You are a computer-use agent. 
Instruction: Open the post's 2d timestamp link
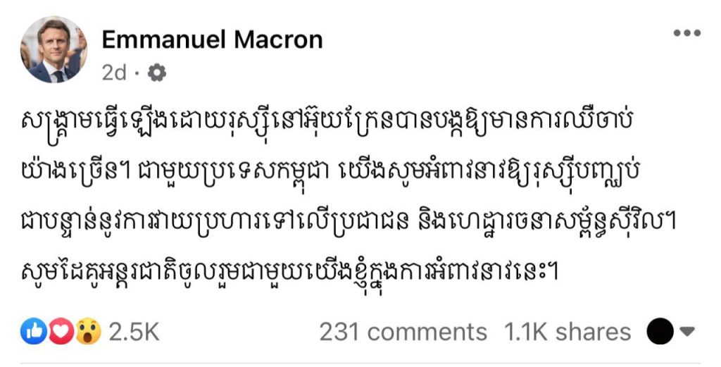click(113, 72)
